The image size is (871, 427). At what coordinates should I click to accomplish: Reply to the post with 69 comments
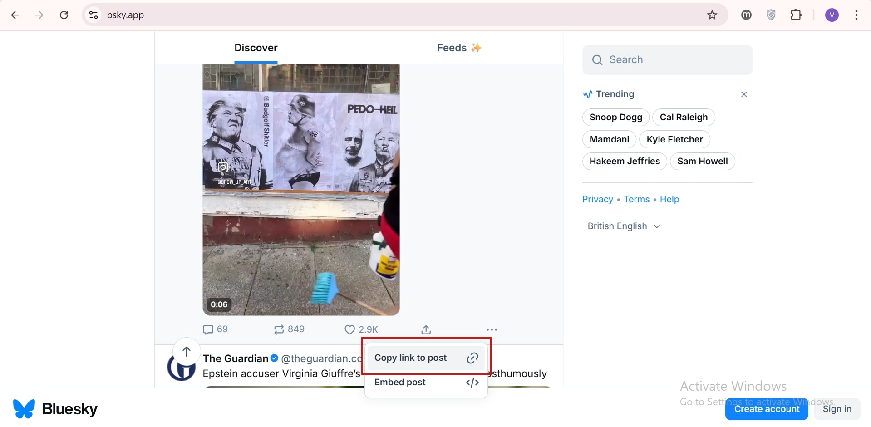[208, 329]
